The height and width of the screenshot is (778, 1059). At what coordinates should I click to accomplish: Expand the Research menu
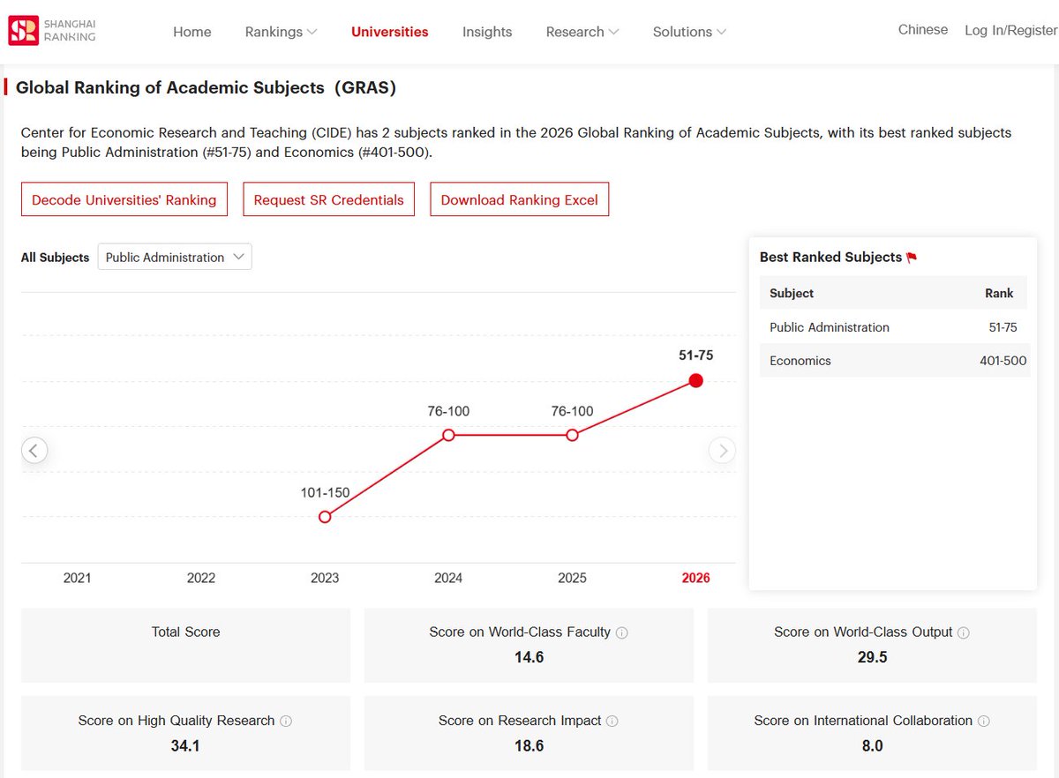[x=582, y=32]
